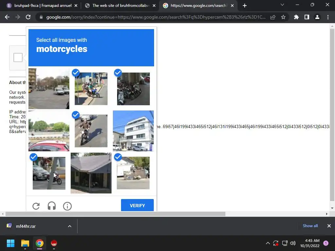Open the volume speaker tray icon
The height and width of the screenshot is (251, 335).
(293, 243)
